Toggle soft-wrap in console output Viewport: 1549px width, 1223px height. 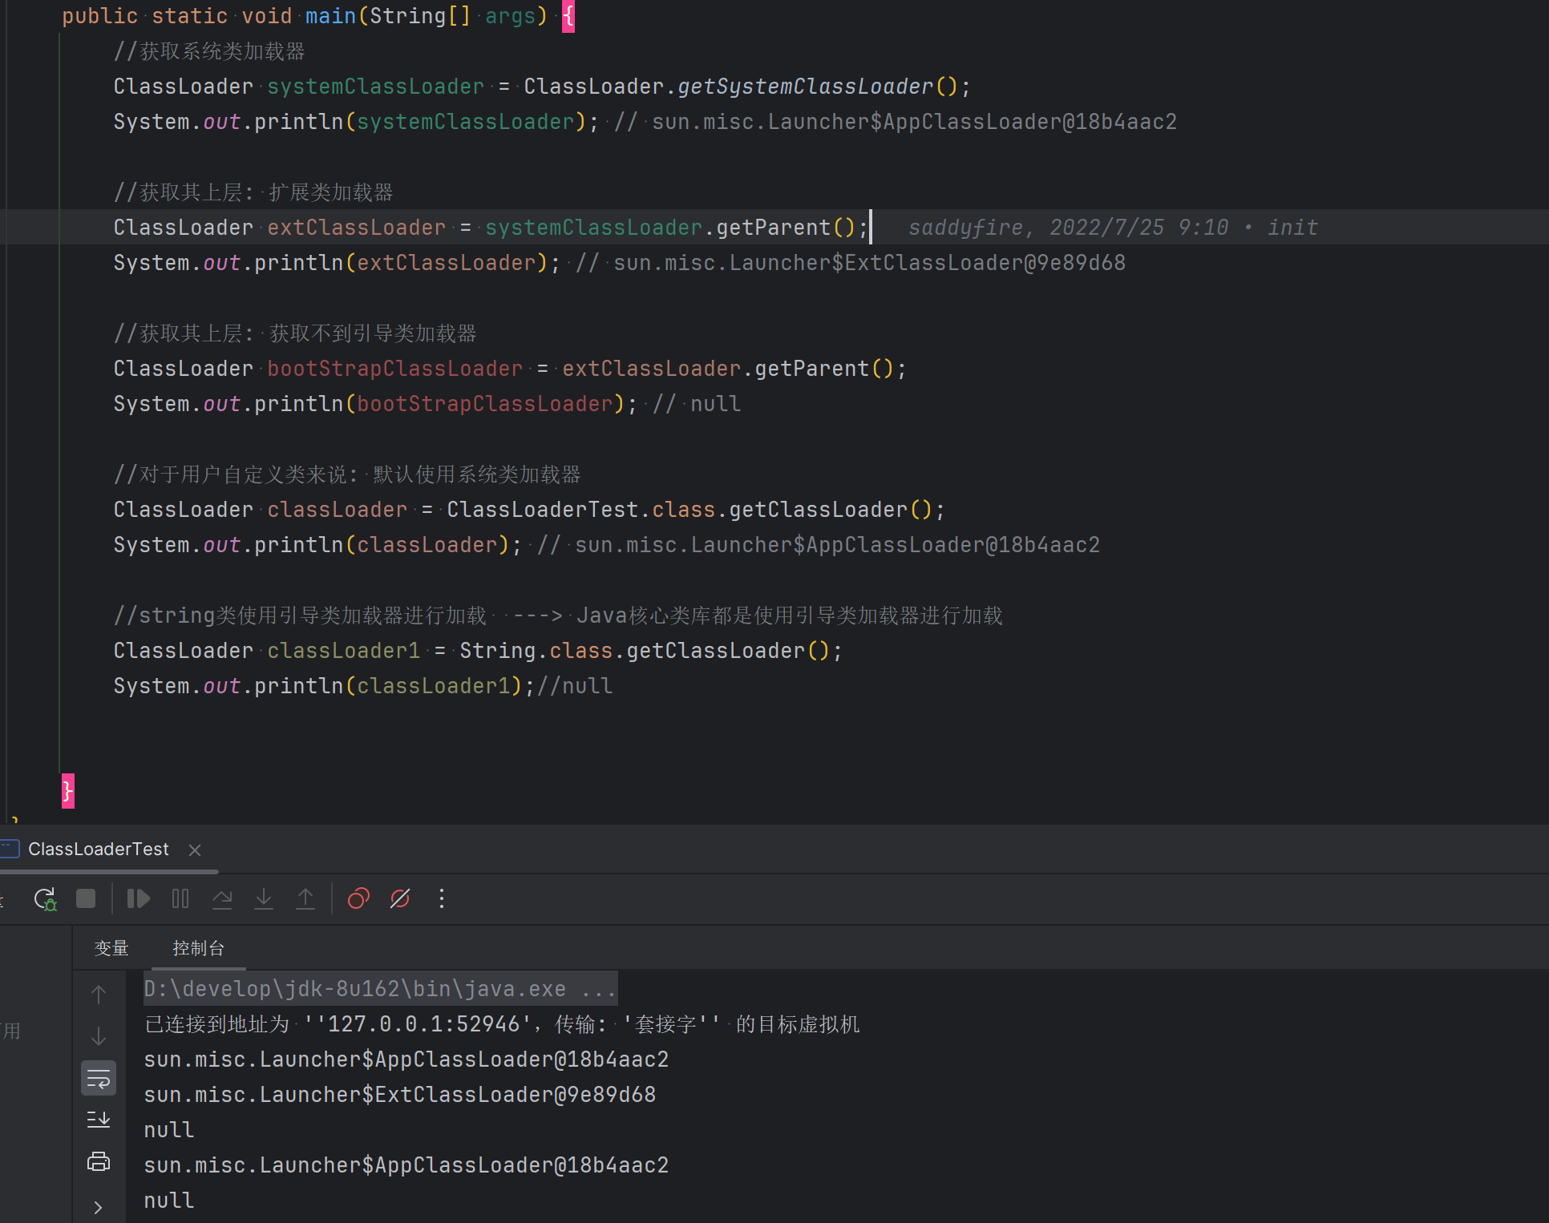point(99,1079)
